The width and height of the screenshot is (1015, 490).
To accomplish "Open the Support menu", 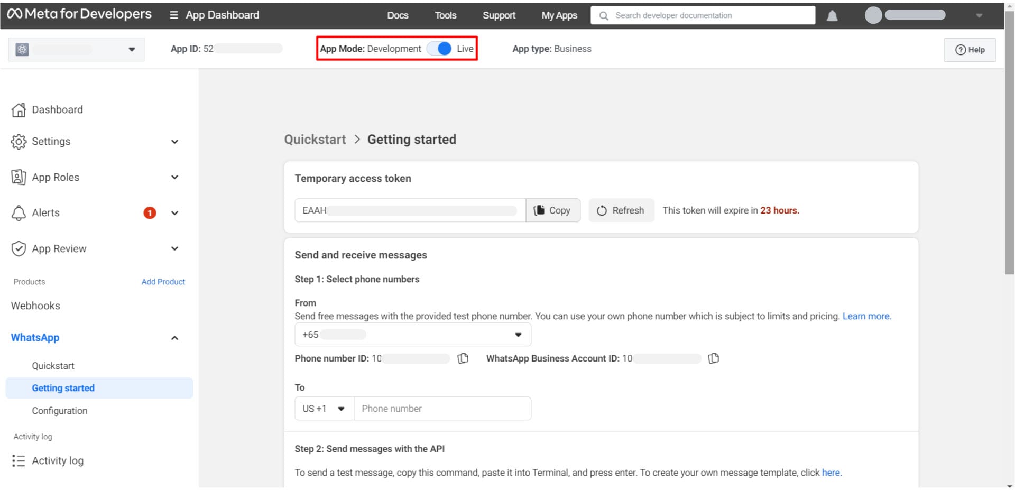I will [x=499, y=15].
